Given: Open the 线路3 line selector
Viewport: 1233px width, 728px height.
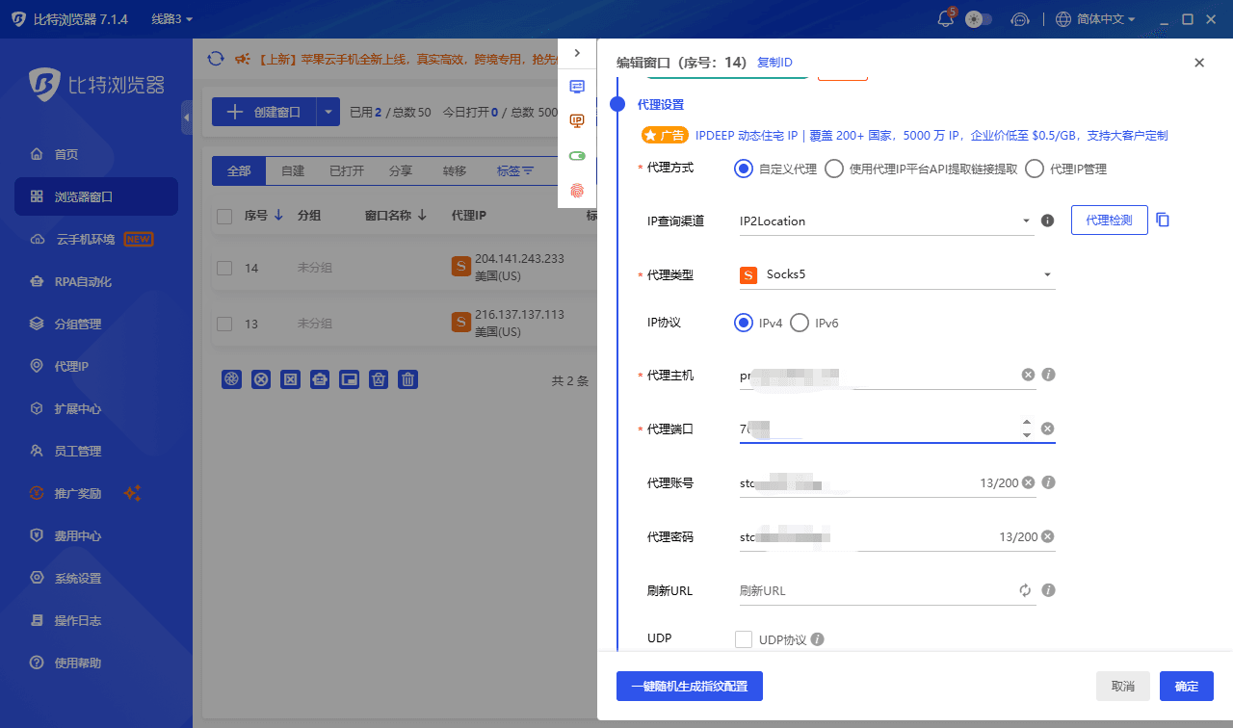Looking at the screenshot, I should click(x=172, y=19).
